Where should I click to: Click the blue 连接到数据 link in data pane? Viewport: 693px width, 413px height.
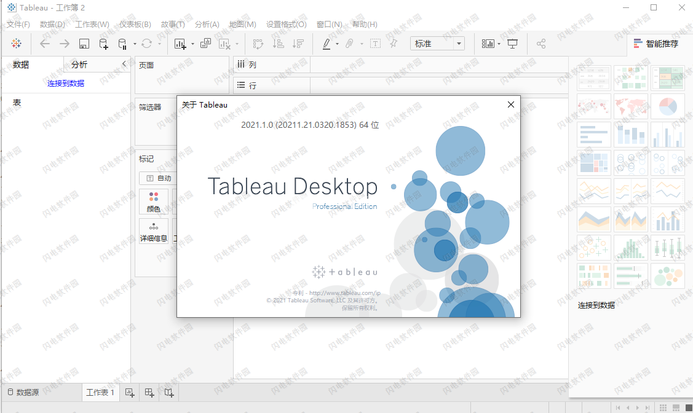point(66,83)
